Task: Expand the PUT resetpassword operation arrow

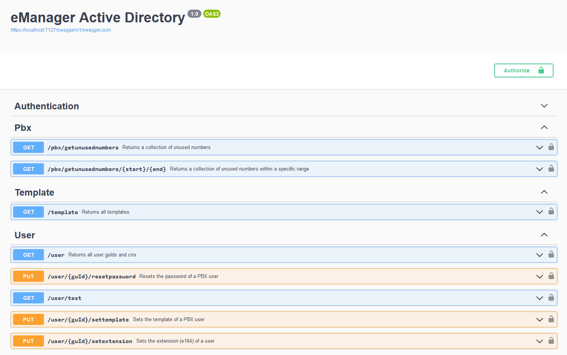Action: [x=539, y=276]
